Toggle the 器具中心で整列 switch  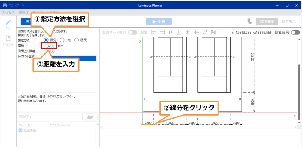pyautogui.click(x=133, y=33)
